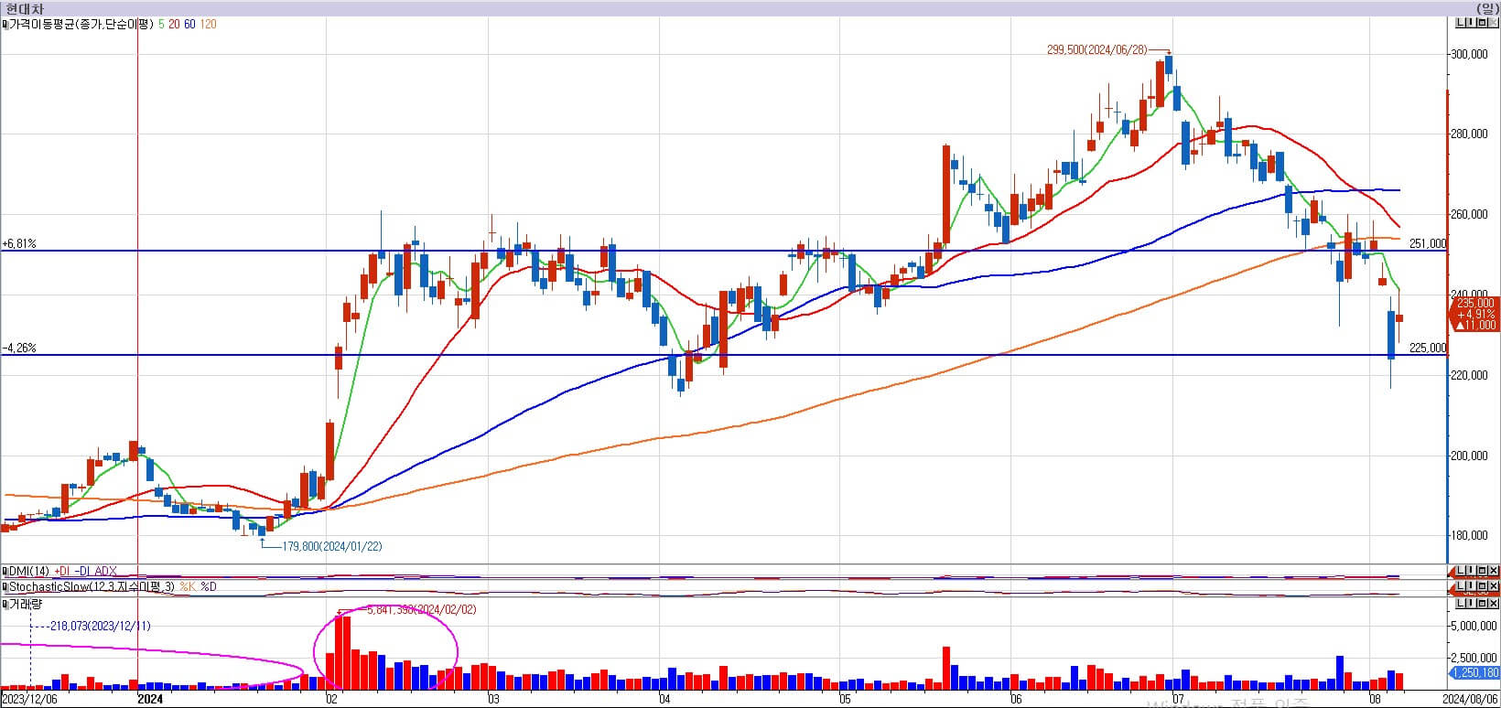The width and height of the screenshot is (1501, 708).
Task: Click the 280,000 price axis label
Action: coord(1469,134)
